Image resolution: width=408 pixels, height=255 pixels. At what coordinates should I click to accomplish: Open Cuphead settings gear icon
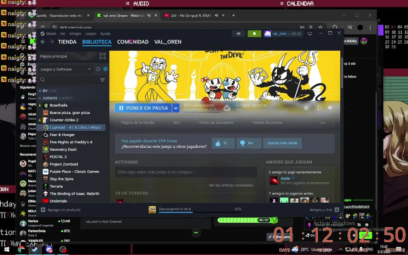pos(306,108)
